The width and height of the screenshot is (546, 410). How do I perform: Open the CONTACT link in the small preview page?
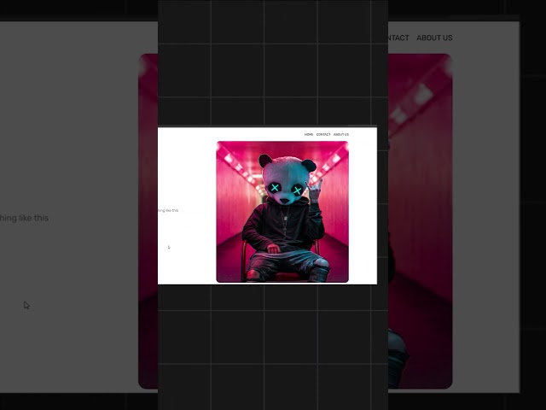(x=323, y=135)
